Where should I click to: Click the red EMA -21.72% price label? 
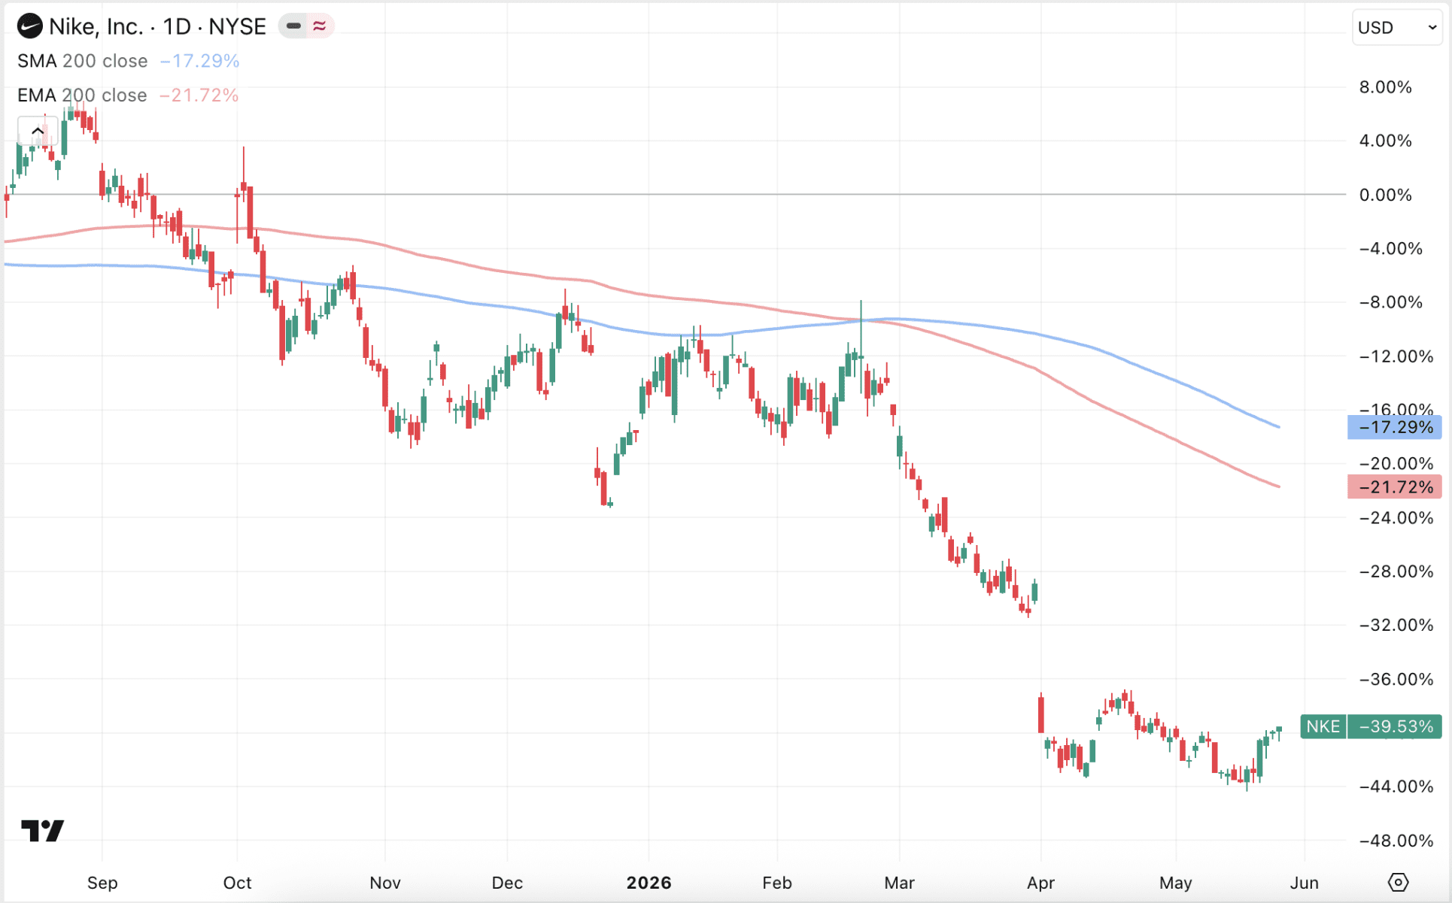click(x=1395, y=486)
